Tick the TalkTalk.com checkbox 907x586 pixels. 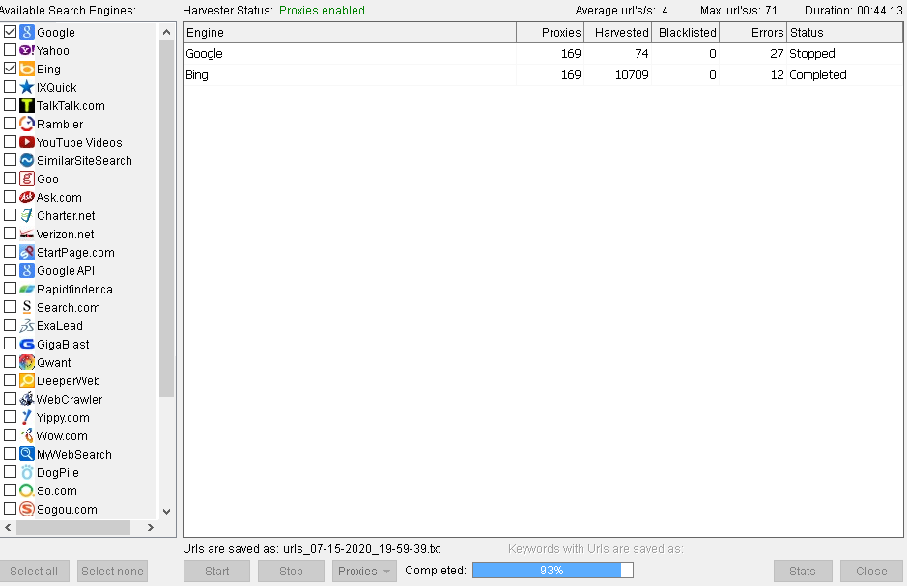[x=10, y=104]
